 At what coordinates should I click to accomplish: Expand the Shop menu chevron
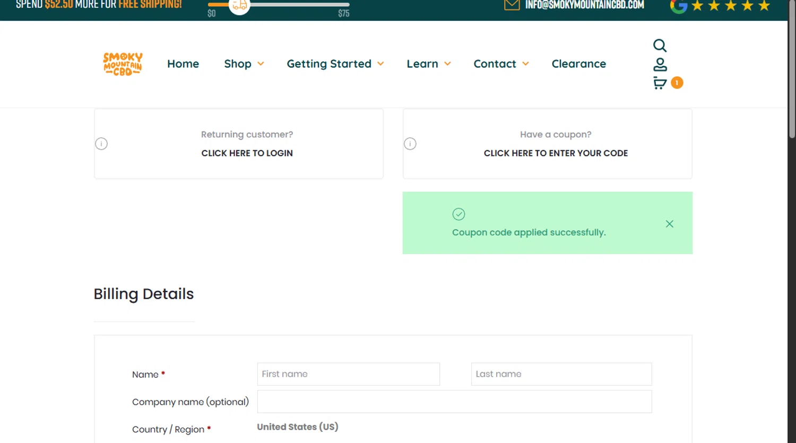261,64
